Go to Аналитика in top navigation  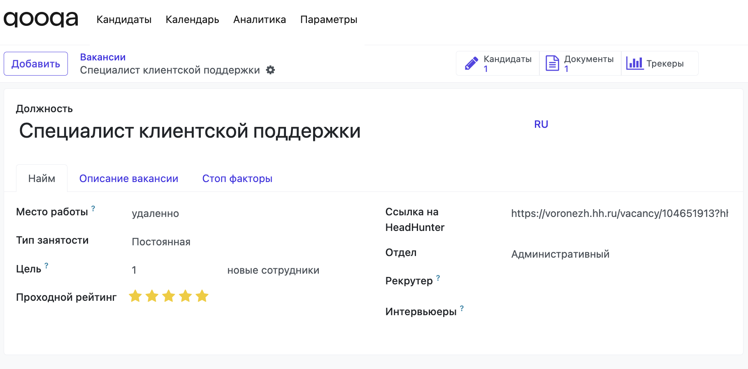point(259,20)
